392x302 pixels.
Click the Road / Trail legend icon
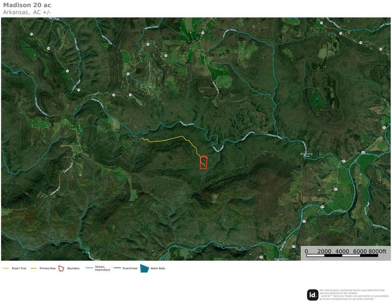click(5, 268)
